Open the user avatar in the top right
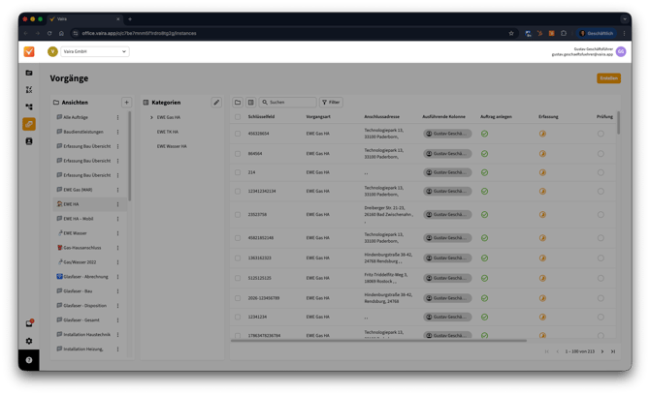The image size is (650, 395). (x=621, y=51)
